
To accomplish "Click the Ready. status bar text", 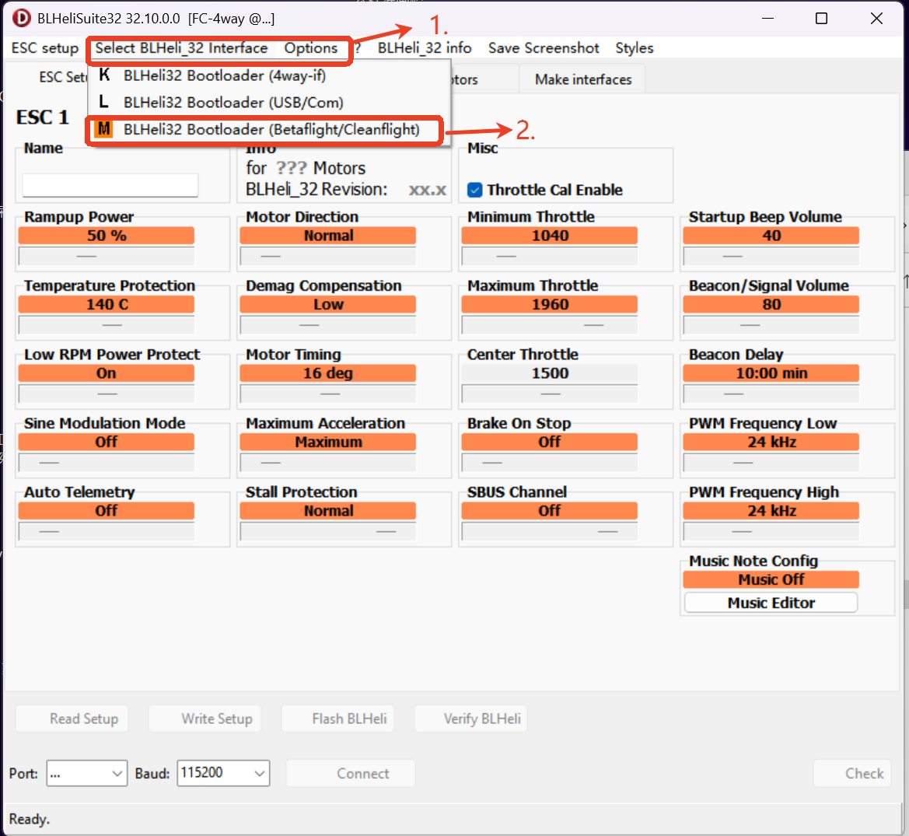I will point(29,819).
